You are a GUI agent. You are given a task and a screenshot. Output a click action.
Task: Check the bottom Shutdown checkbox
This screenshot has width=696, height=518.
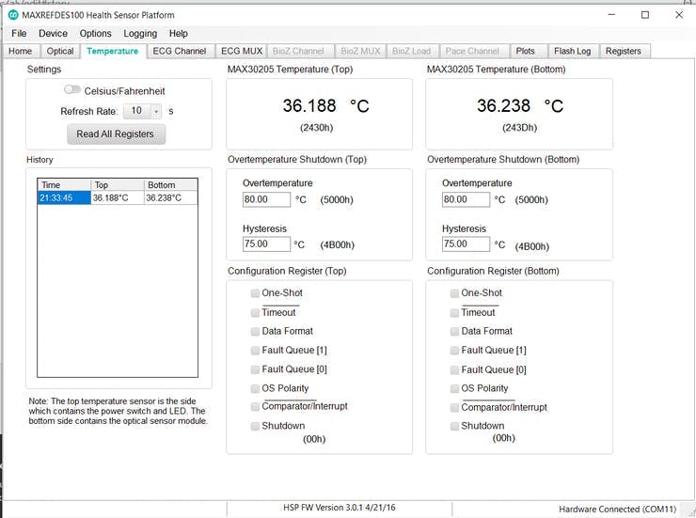[454, 426]
